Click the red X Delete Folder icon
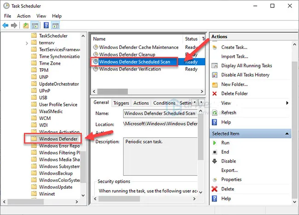 tap(214, 94)
